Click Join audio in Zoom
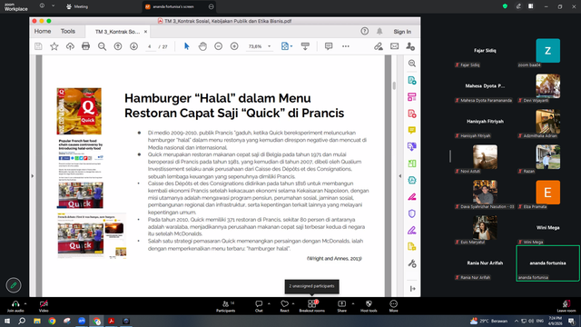This screenshot has height=327, width=581. pos(15,306)
